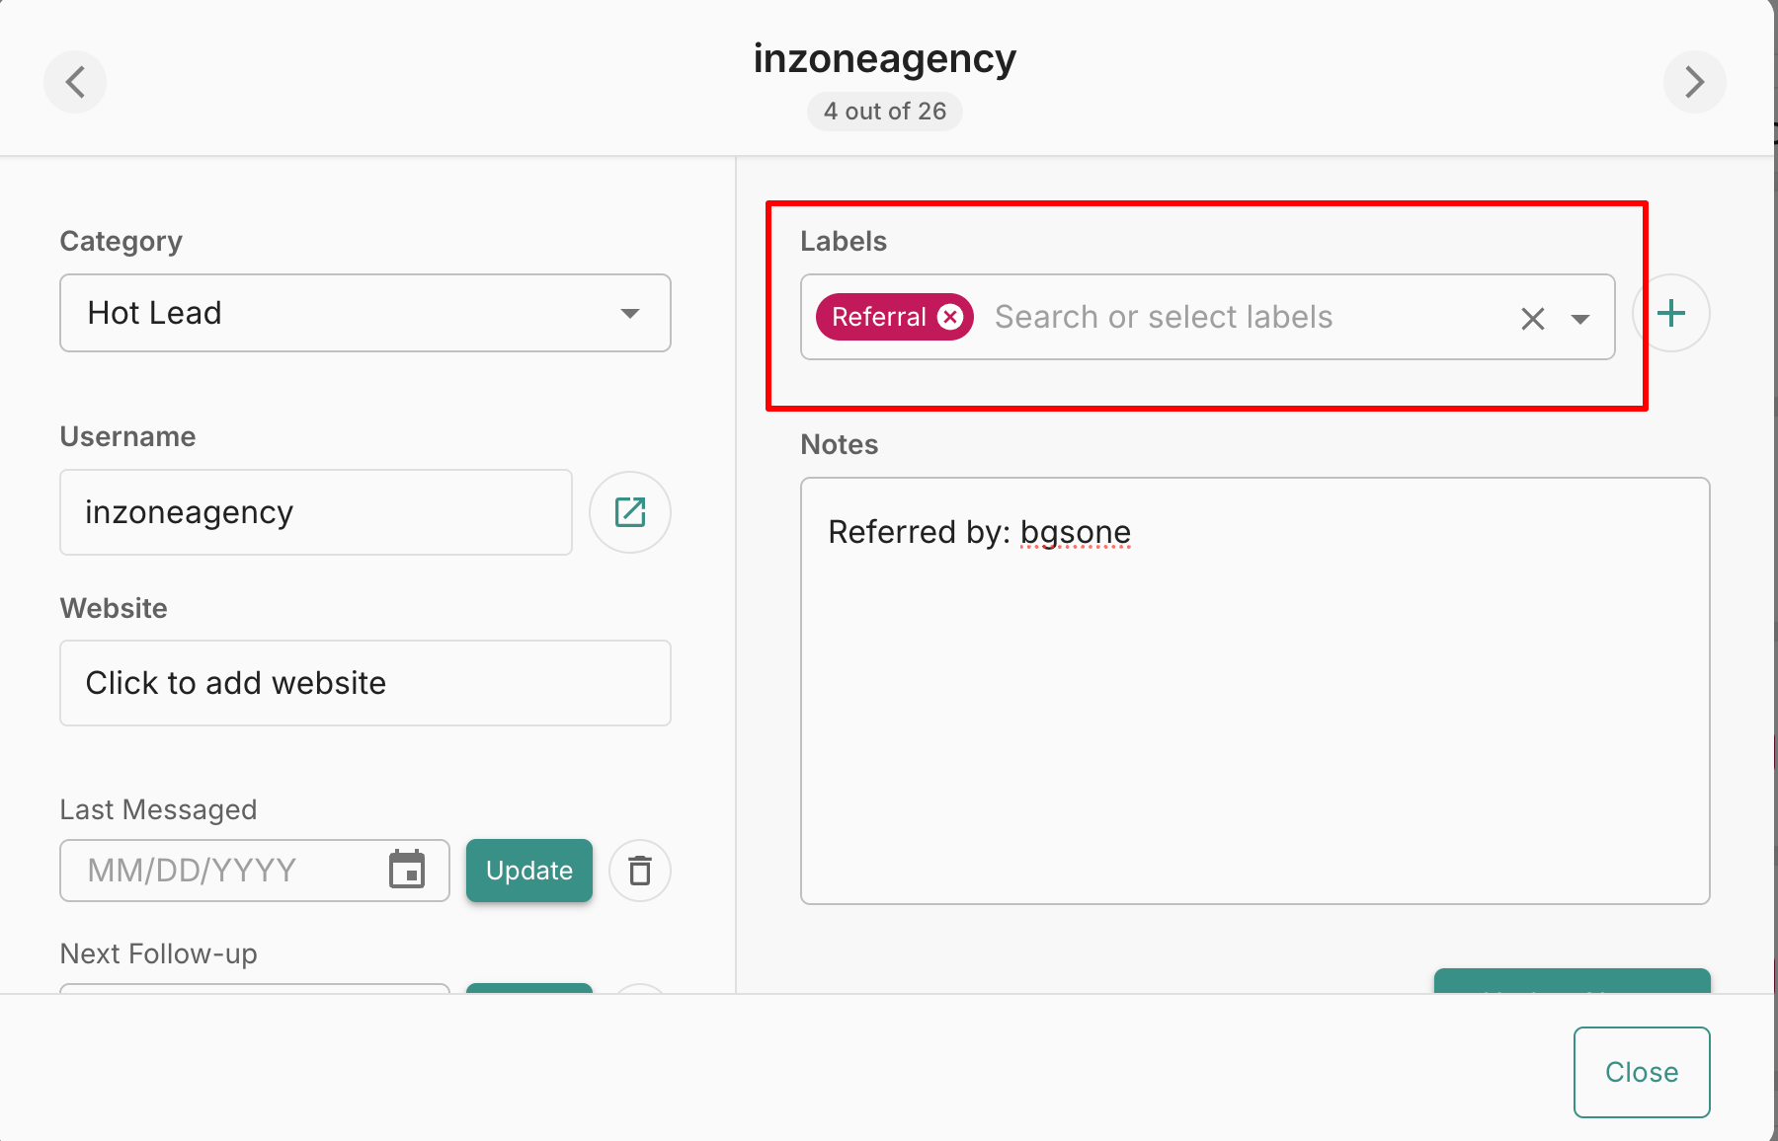Go to next lead with right chevron

pyautogui.click(x=1694, y=82)
